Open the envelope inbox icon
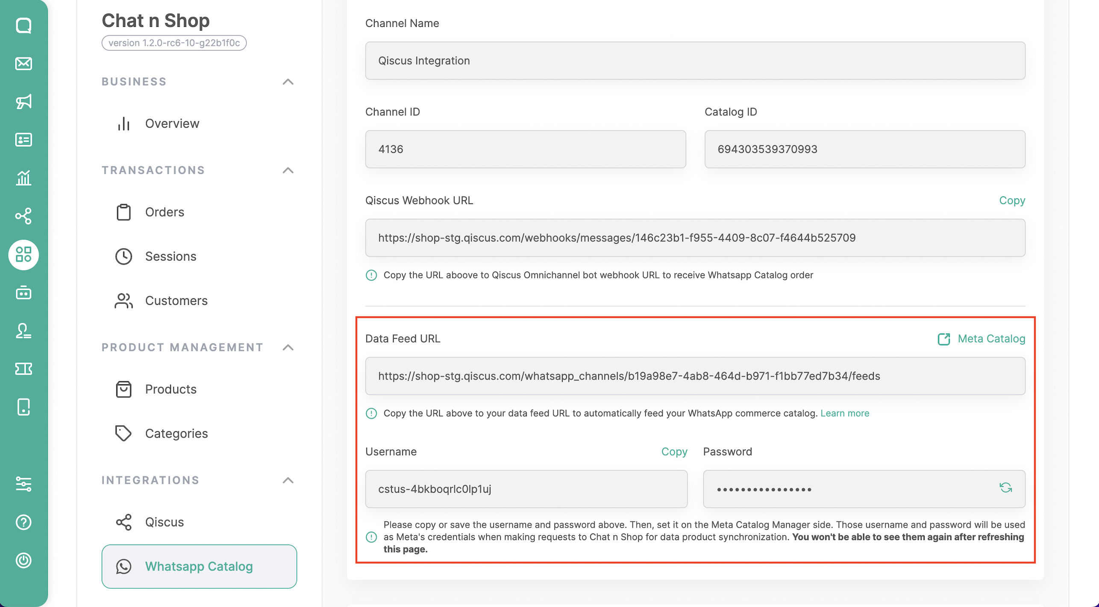 (24, 64)
